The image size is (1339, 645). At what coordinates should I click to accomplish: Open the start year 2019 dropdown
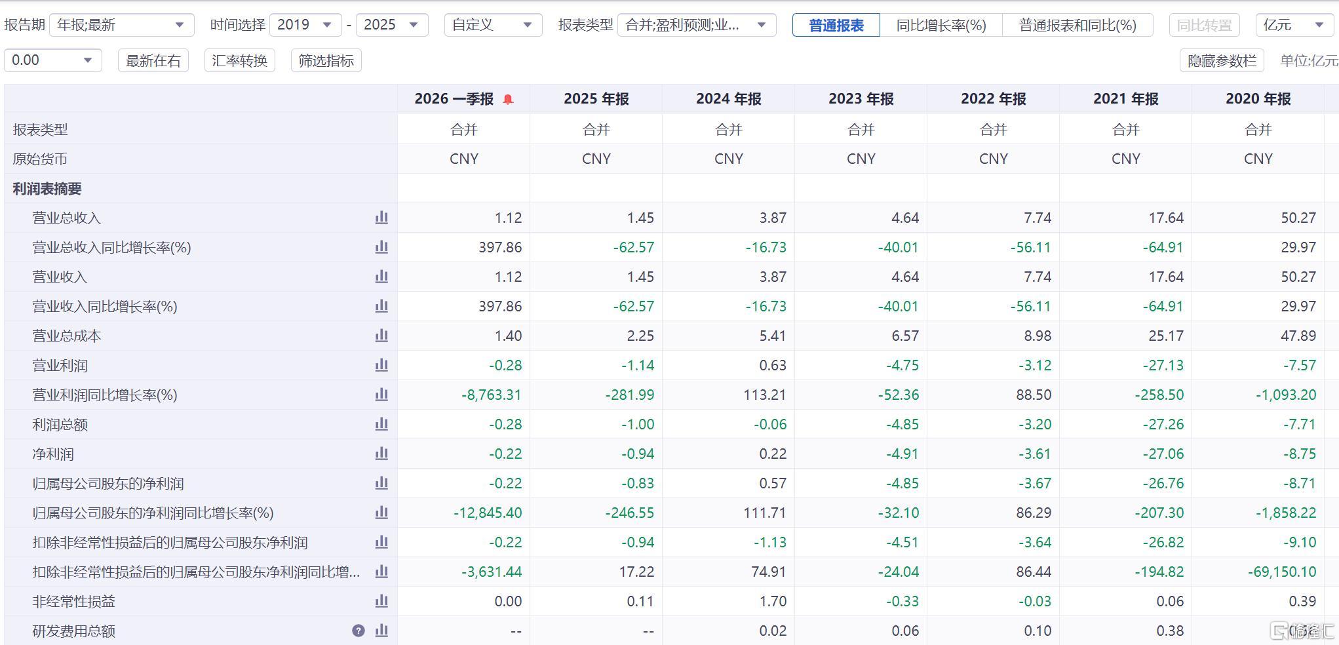305,25
